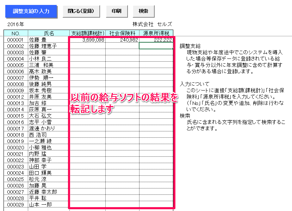Viewport: 292px width, 211px height.
Task: Select the 支給額(課税計) column header
Action: point(87,33)
